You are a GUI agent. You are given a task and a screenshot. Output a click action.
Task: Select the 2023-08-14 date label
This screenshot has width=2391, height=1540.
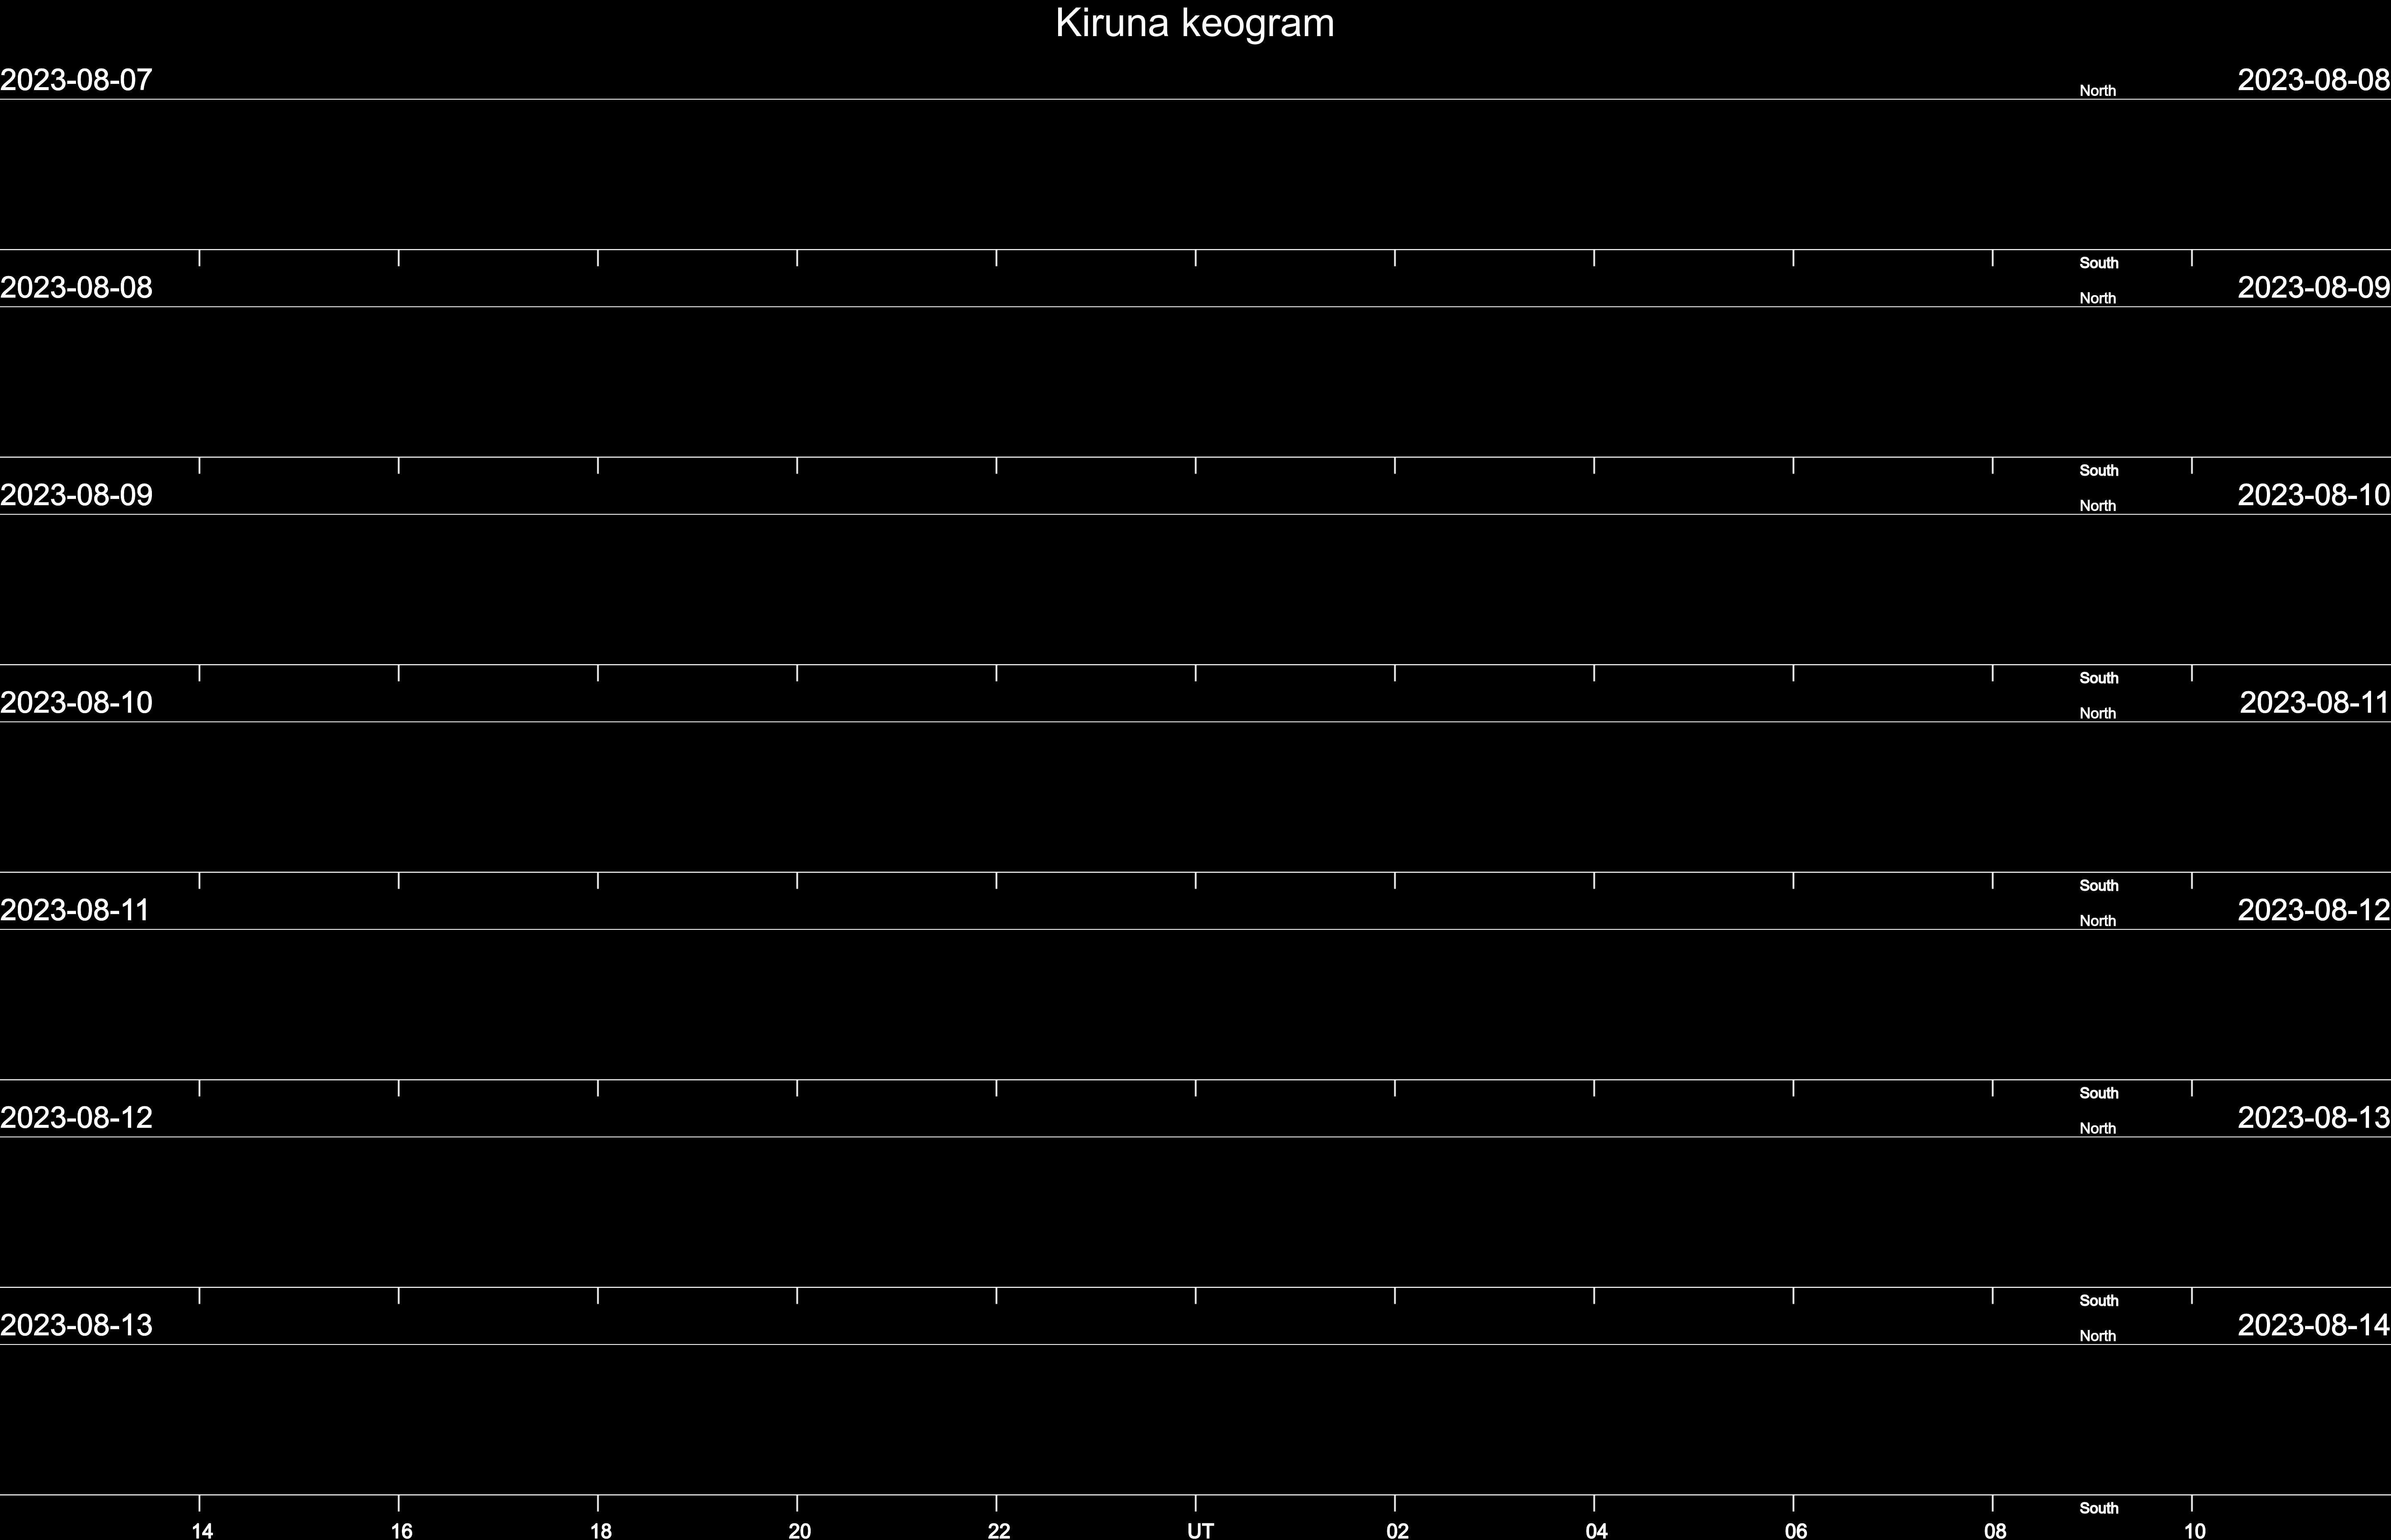(x=2314, y=1325)
